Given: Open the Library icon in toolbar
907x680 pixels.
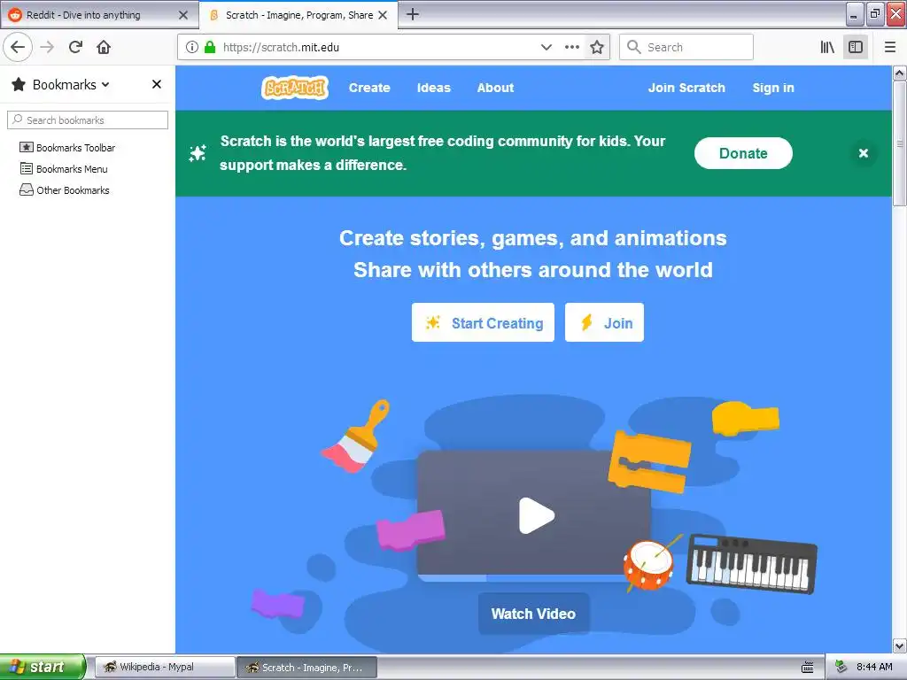Looking at the screenshot, I should pos(827,47).
